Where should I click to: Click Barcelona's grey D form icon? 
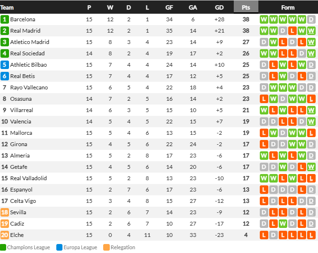[x=311, y=19]
